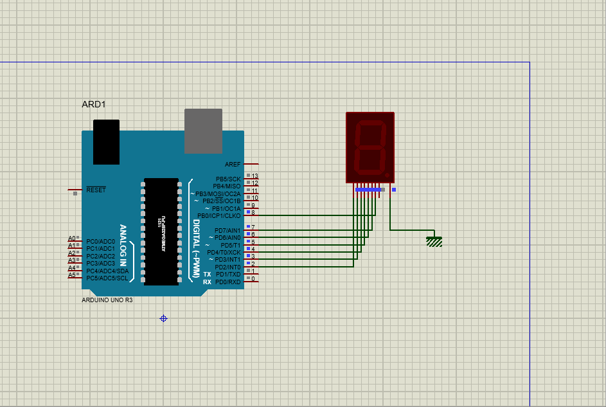606x407 pixels.
Task: Click the PD7/AIN1 pin label
Action: [227, 230]
